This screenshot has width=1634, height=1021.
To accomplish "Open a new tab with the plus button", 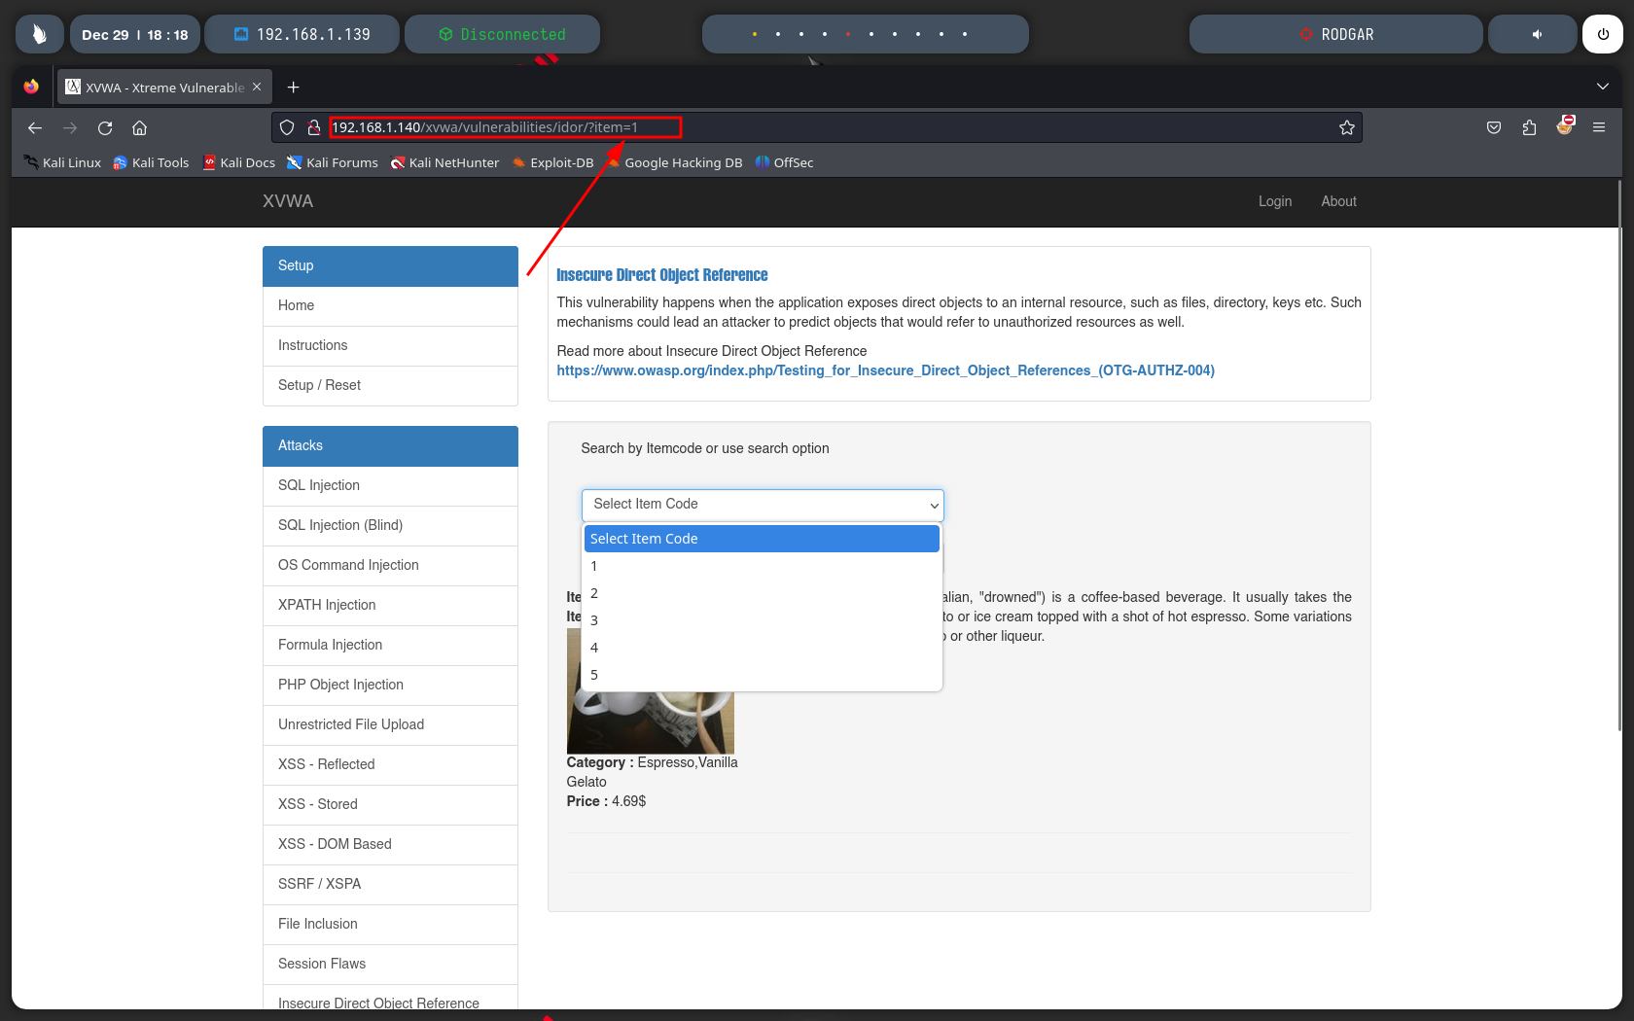I will (293, 88).
